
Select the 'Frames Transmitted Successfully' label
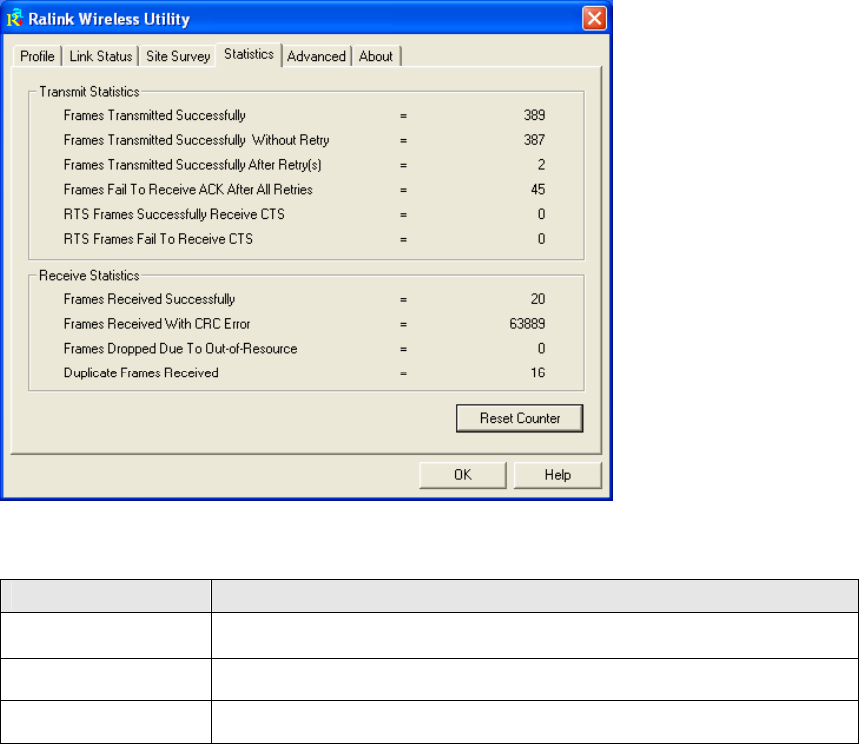pos(155,116)
